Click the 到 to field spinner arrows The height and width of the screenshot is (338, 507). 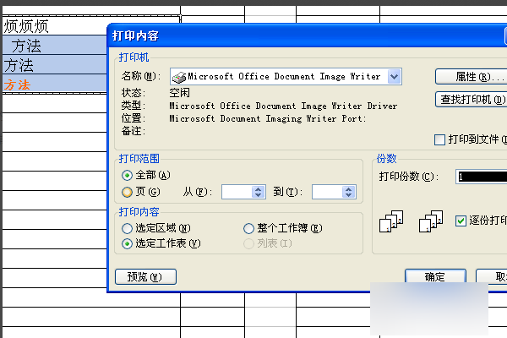coord(349,192)
